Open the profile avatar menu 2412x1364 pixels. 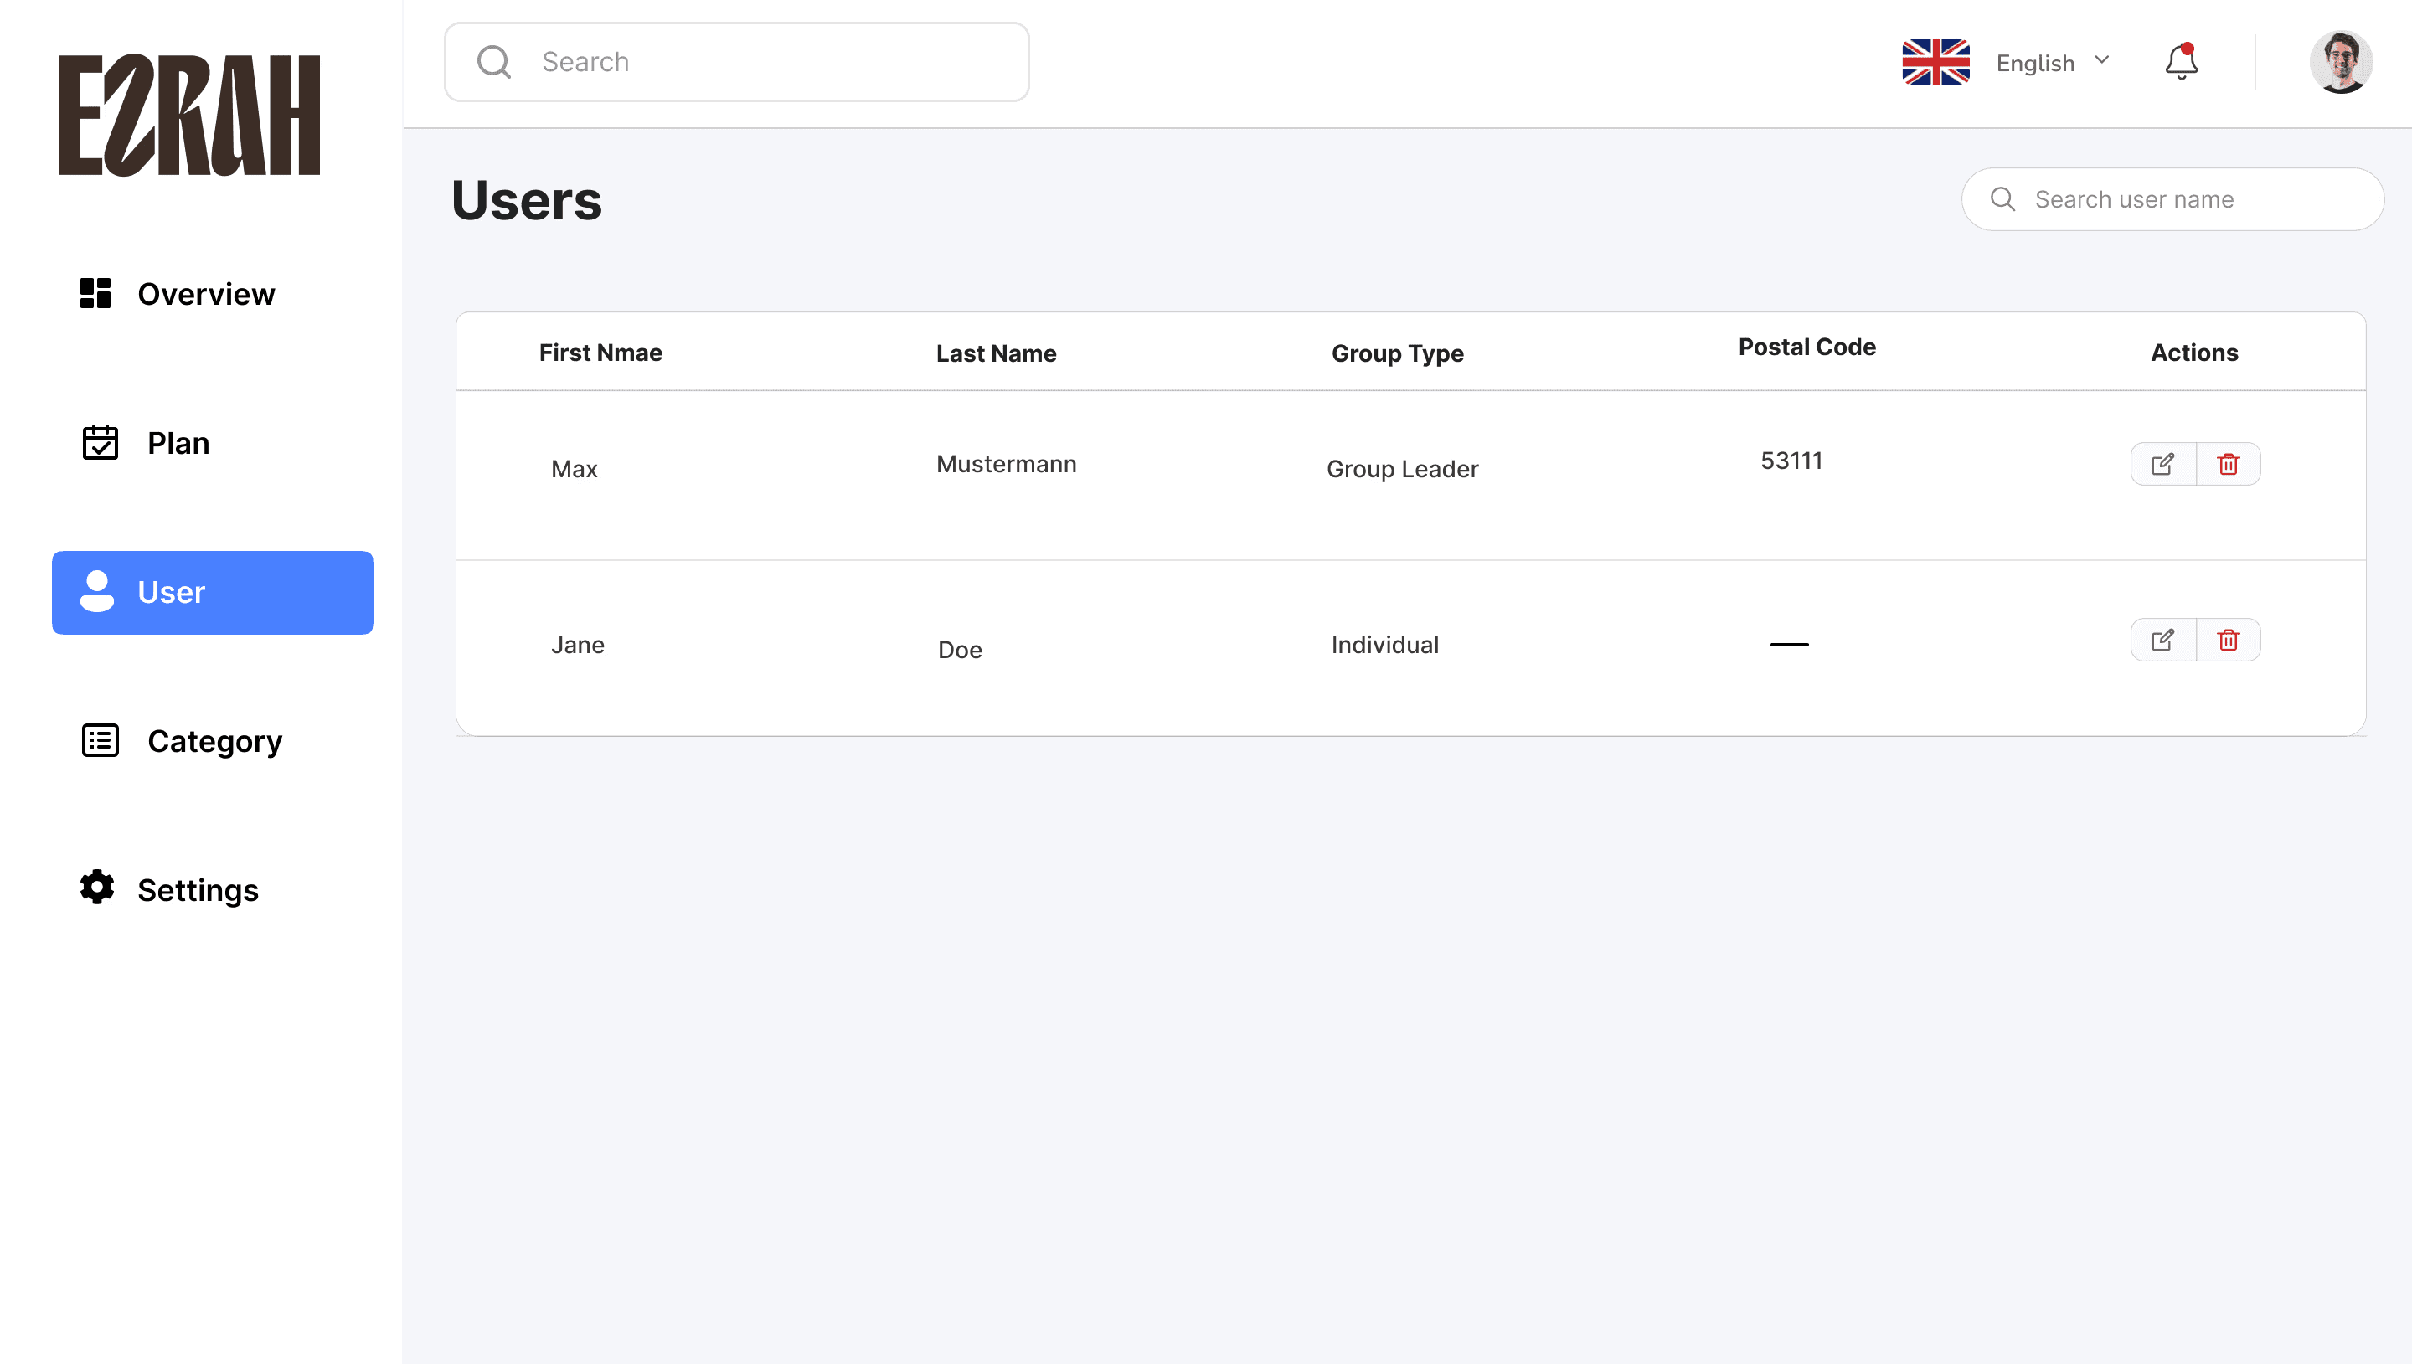2340,62
